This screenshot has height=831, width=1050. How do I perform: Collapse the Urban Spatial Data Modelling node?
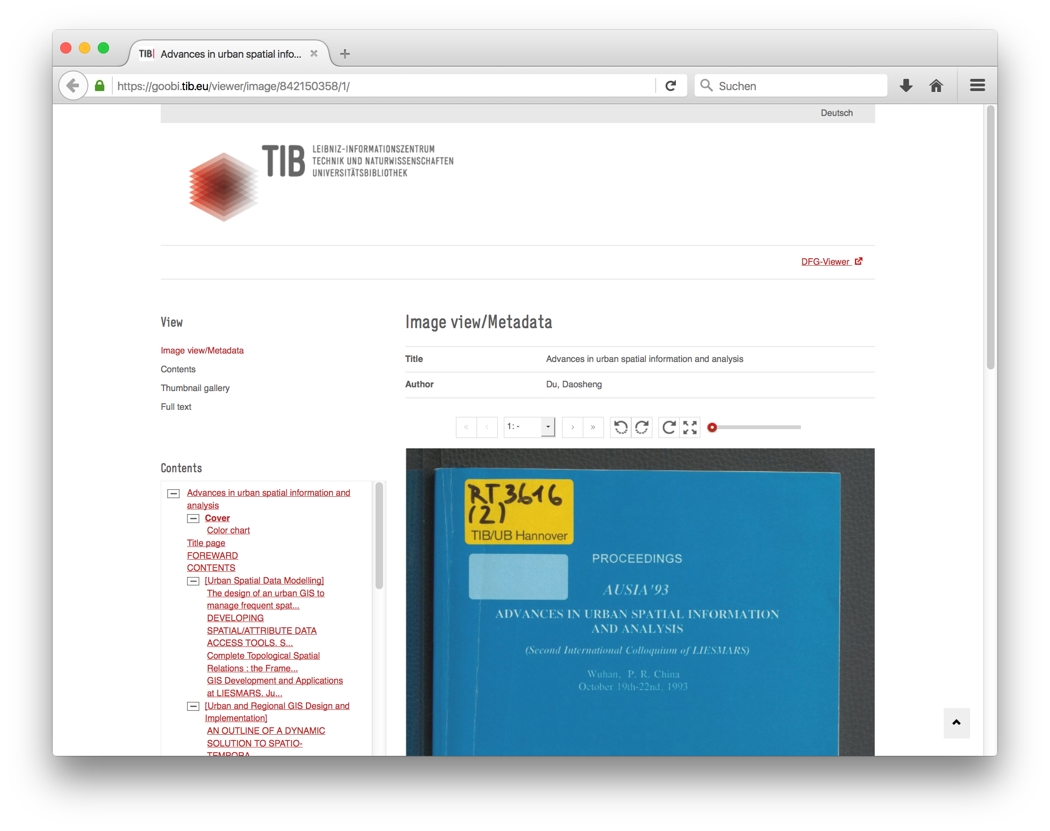tap(193, 581)
